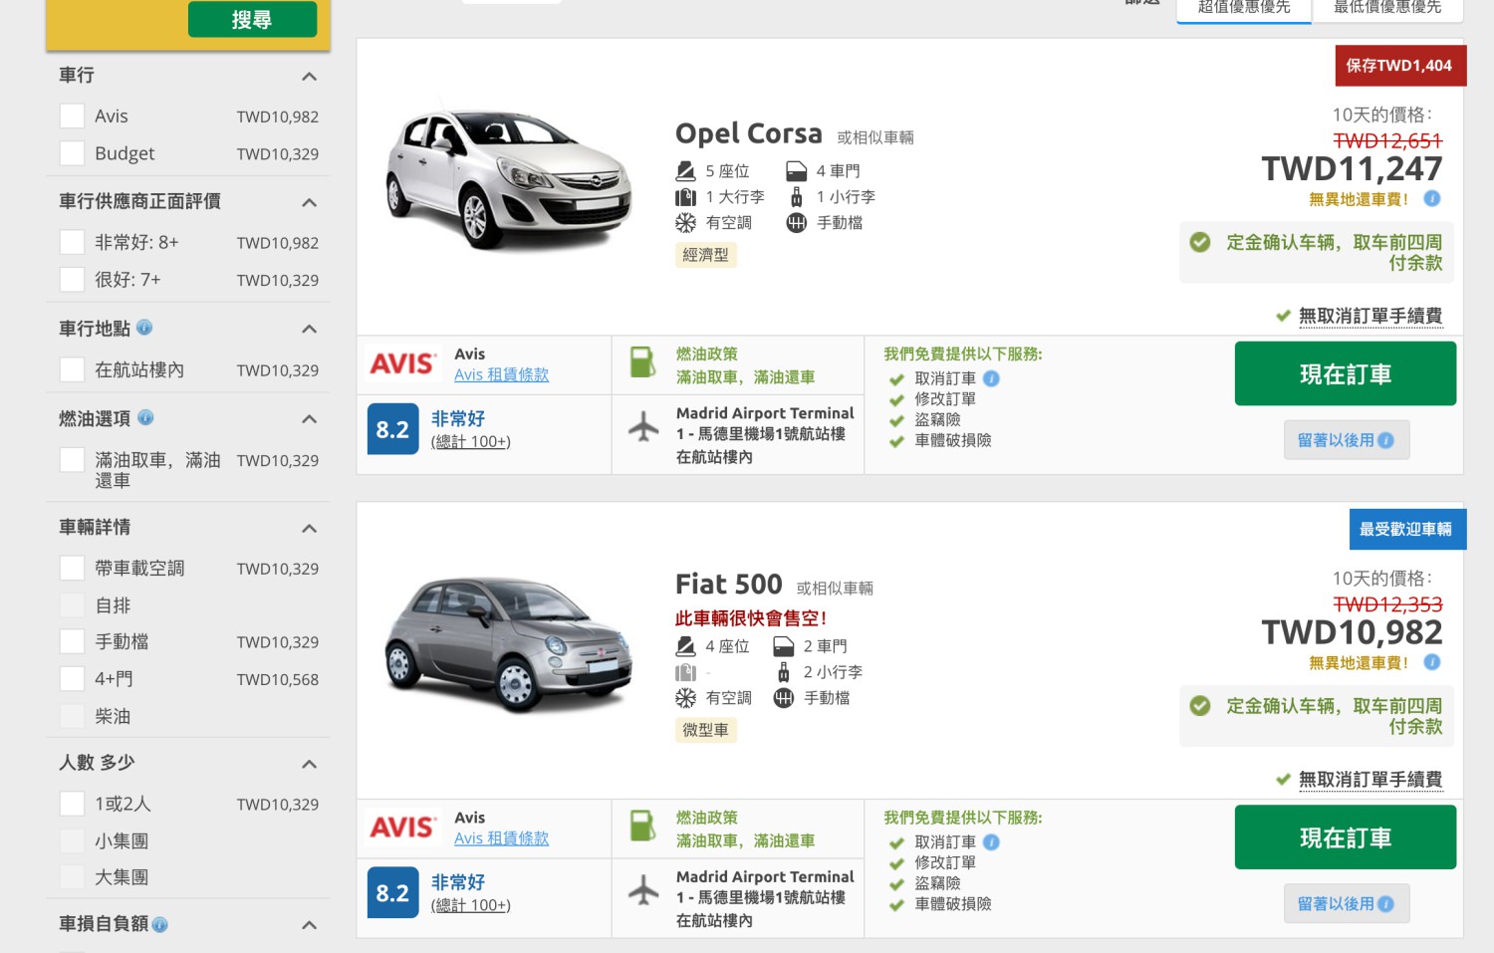
Task: Save Fiat 500 with 留著以後用
Action: (x=1347, y=904)
